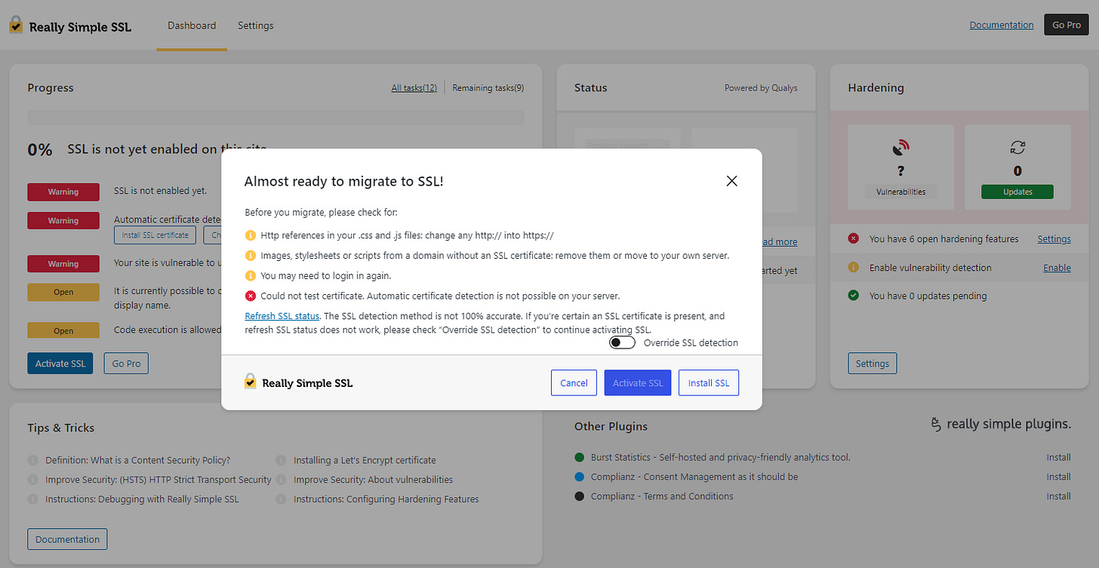The width and height of the screenshot is (1099, 568).
Task: Click black dot beside Complianz Terms and Conditions
Action: tap(580, 496)
